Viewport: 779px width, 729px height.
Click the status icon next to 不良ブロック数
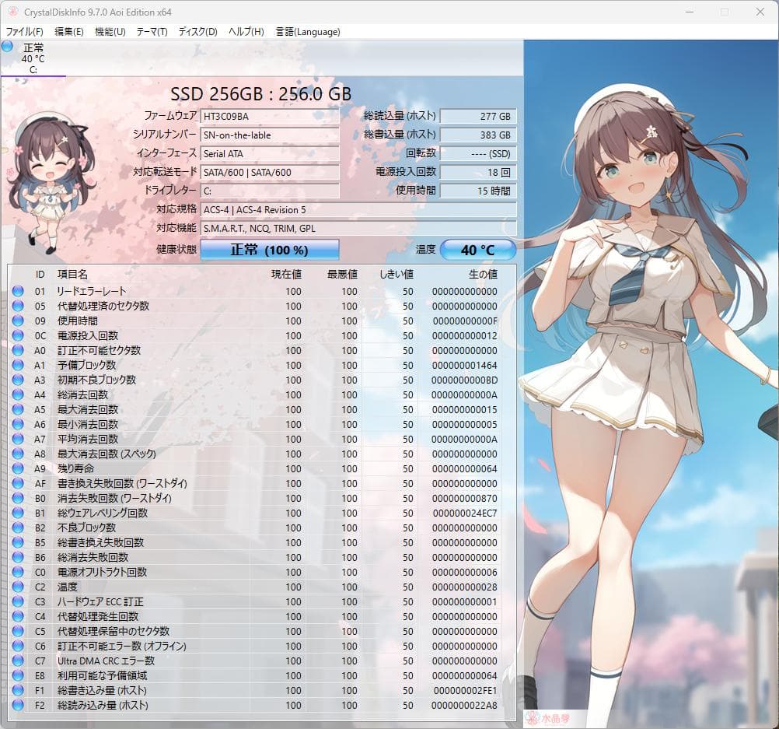[x=17, y=527]
